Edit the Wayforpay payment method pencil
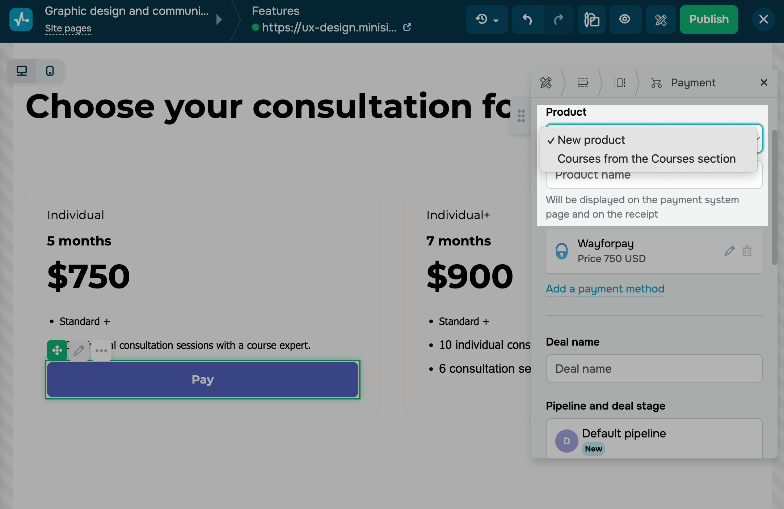This screenshot has height=509, width=784. [729, 251]
